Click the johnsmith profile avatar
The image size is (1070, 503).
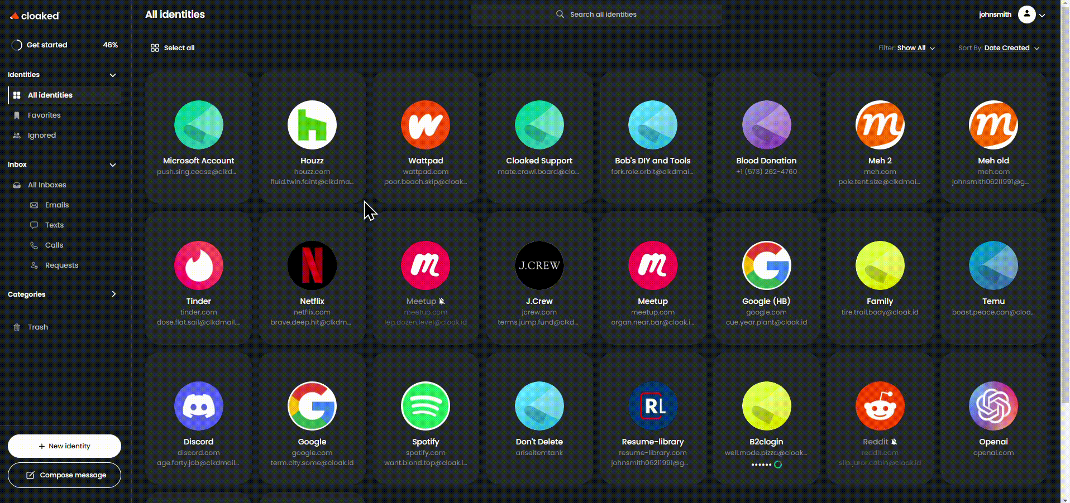[1026, 14]
